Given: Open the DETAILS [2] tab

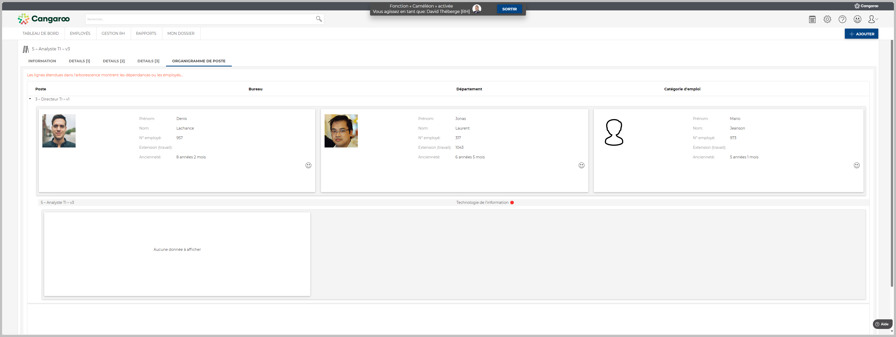Looking at the screenshot, I should click(x=113, y=61).
